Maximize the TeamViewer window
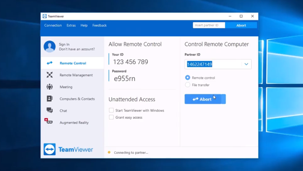This screenshot has height=171, width=303. click(241, 16)
